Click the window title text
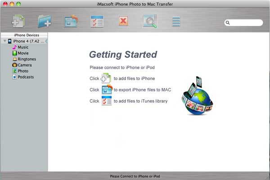Viewport: 270px width, 180px height. pos(135,4)
